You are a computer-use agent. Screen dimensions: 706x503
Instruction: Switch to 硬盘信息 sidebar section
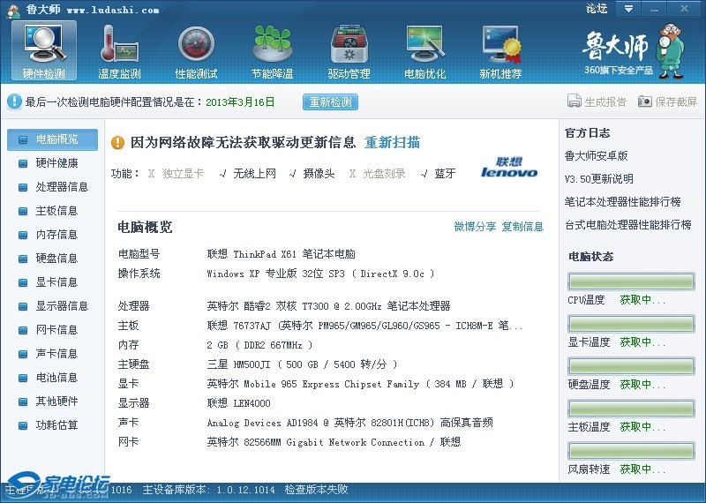coord(56,259)
